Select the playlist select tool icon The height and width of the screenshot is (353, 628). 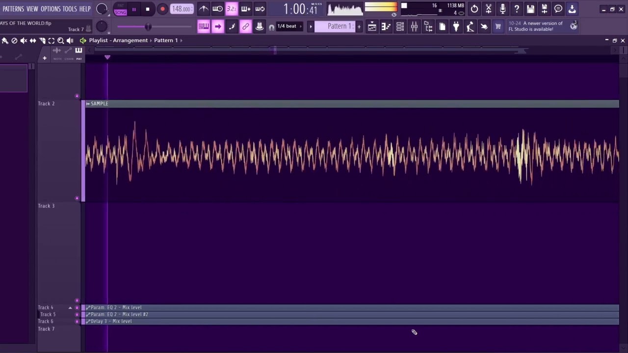tap(52, 41)
